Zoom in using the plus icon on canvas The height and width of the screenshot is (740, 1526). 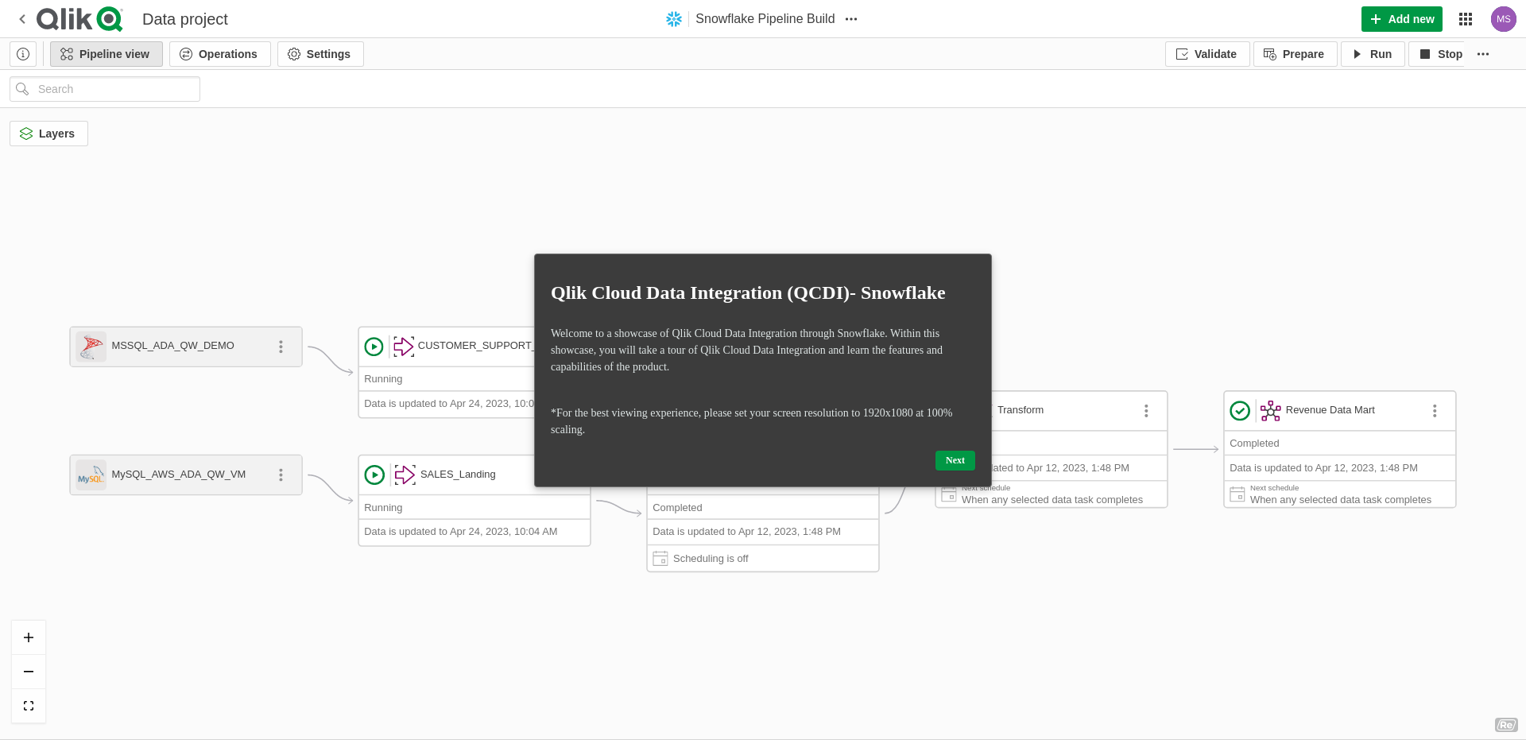point(29,637)
